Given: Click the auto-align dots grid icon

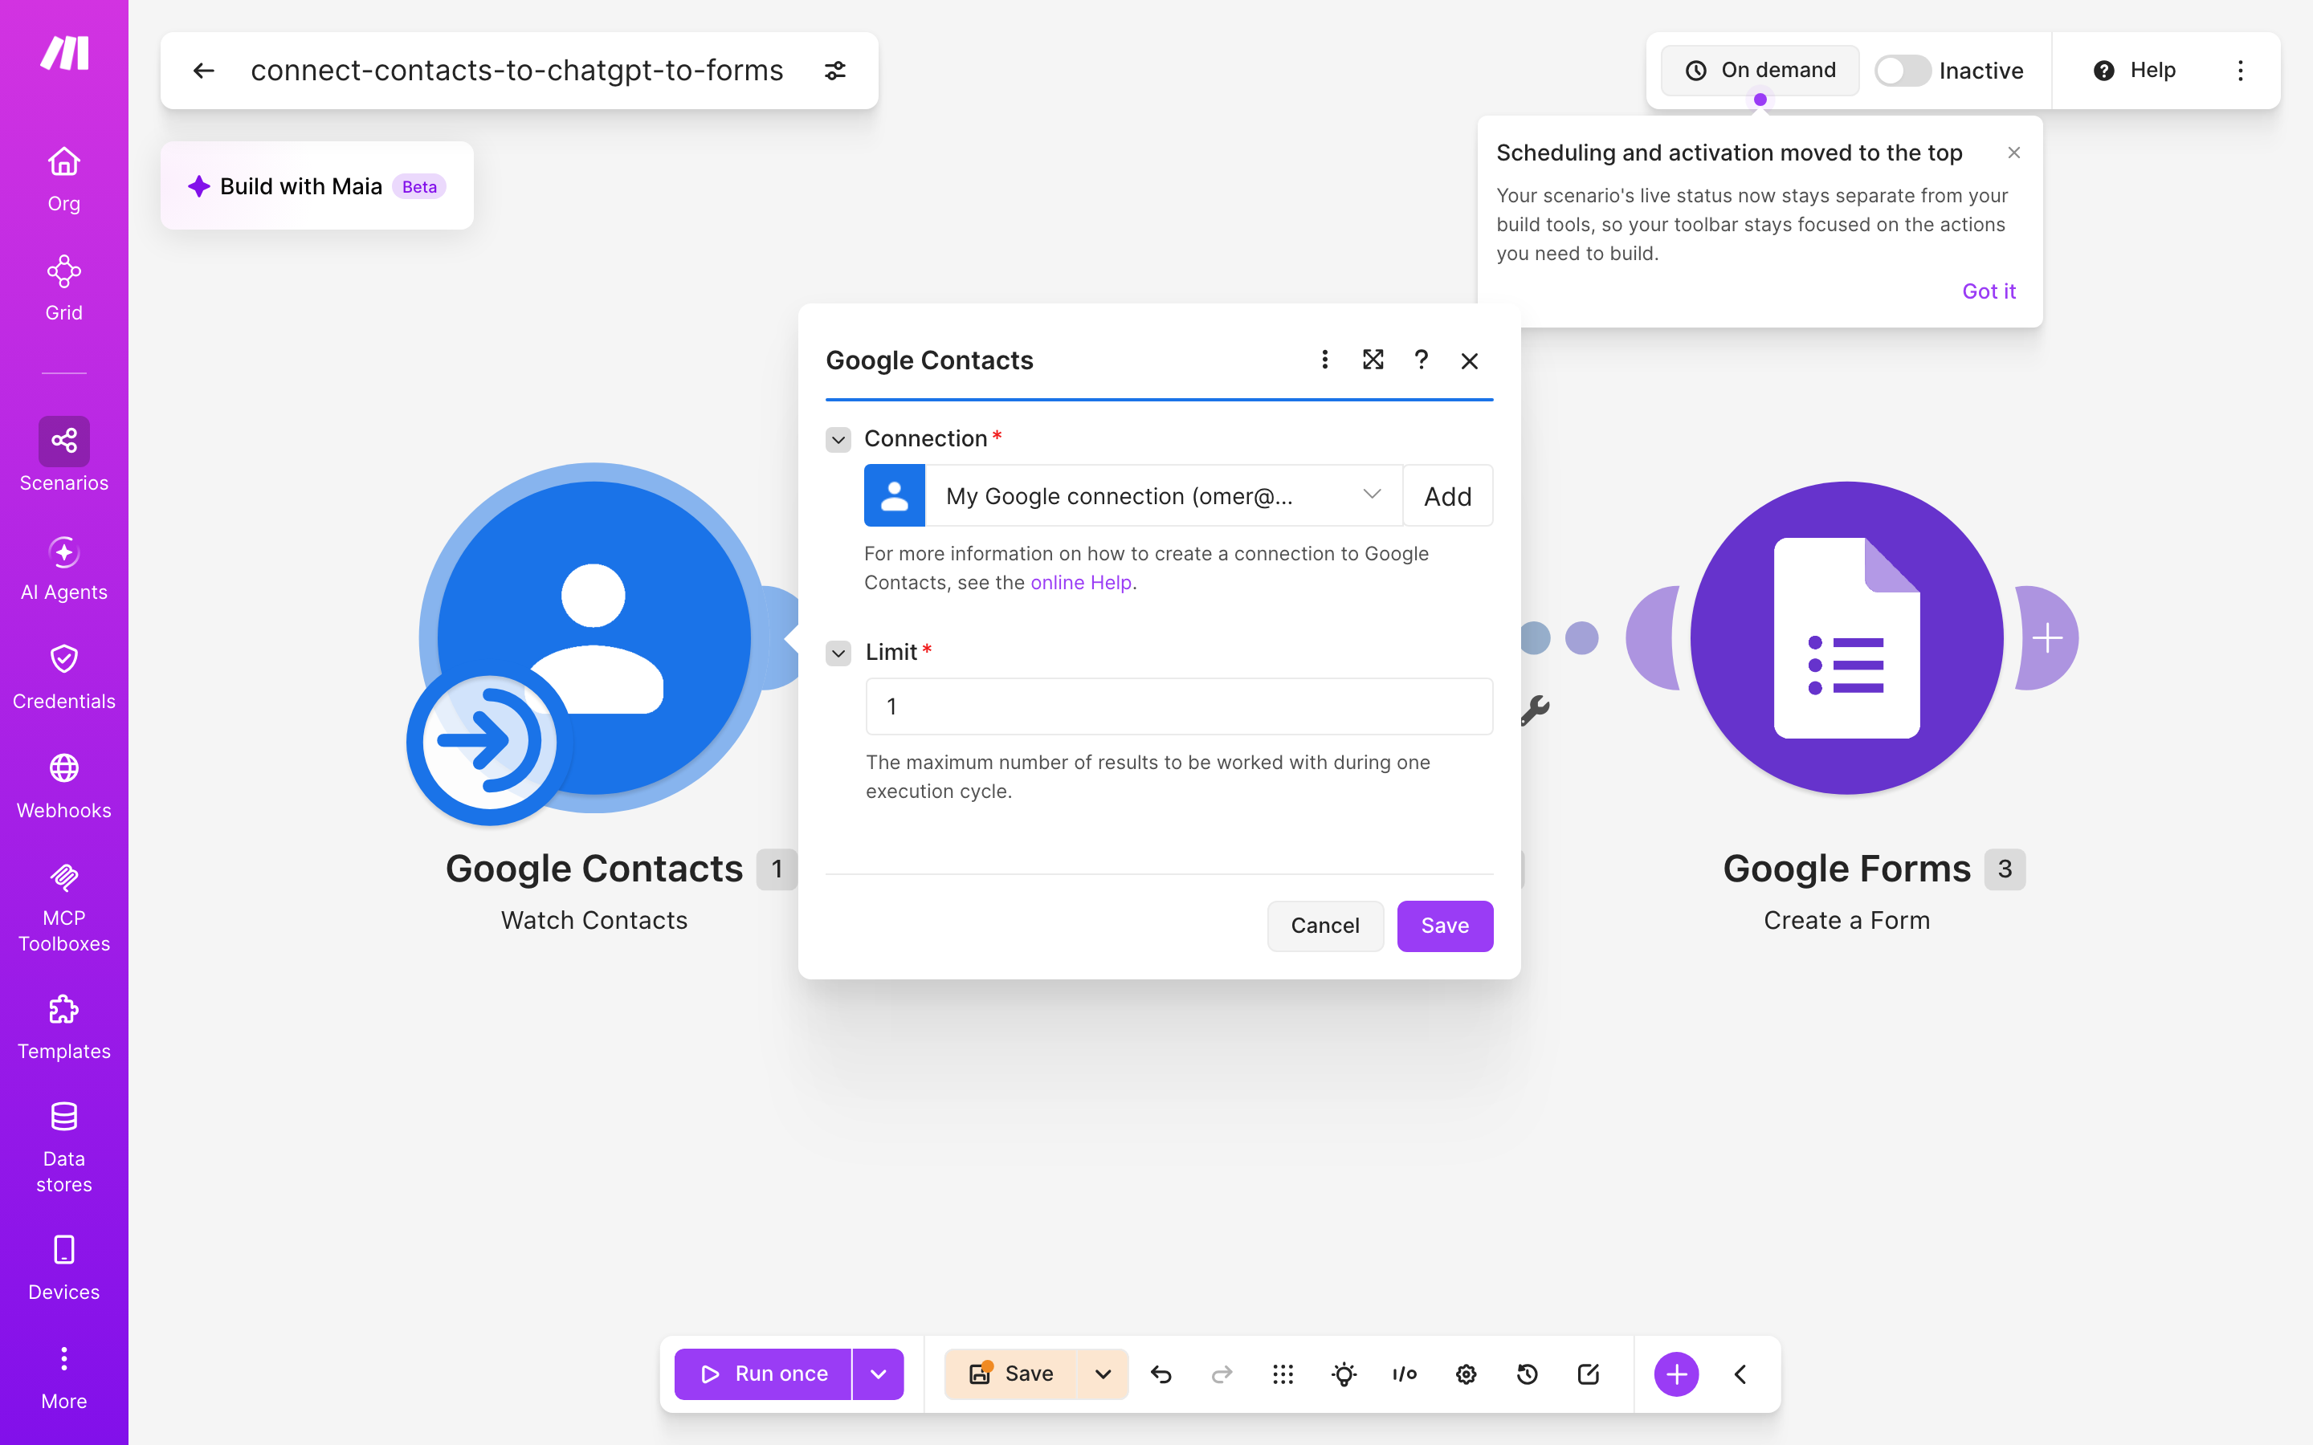Looking at the screenshot, I should coord(1283,1374).
